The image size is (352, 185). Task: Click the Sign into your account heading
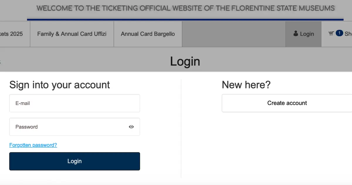pos(60,85)
